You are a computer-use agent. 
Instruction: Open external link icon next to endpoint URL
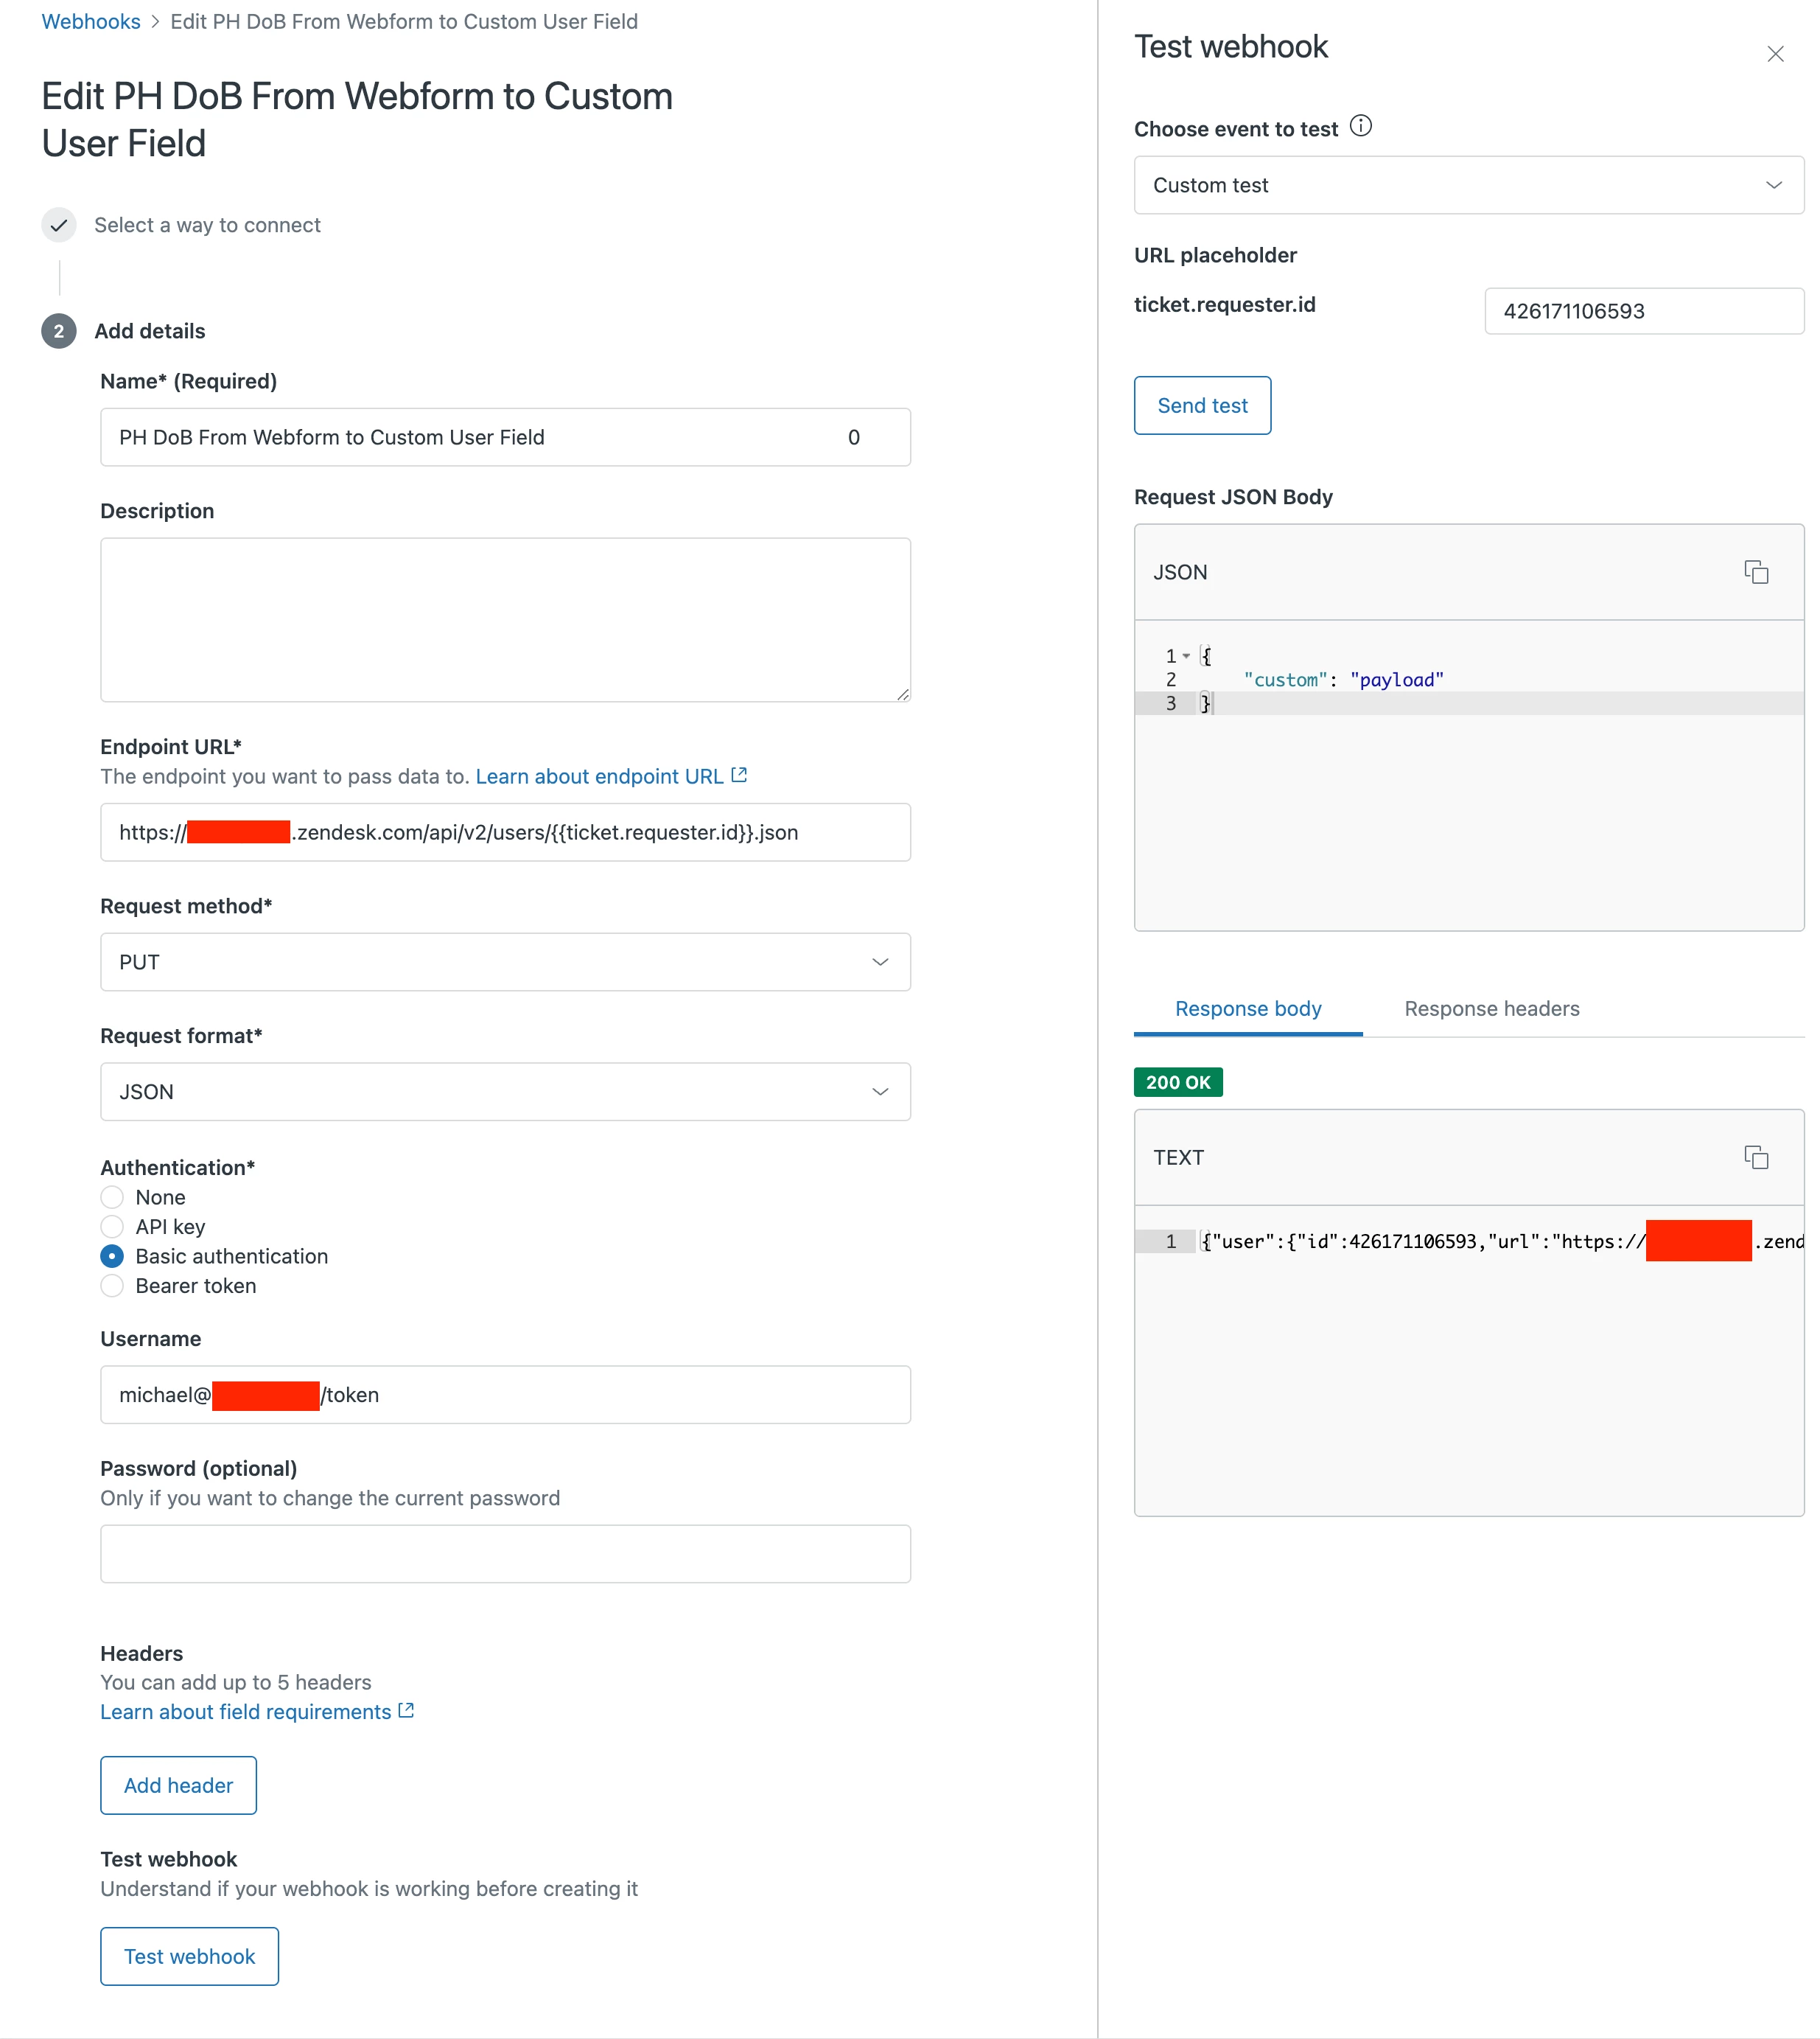pyautogui.click(x=739, y=775)
